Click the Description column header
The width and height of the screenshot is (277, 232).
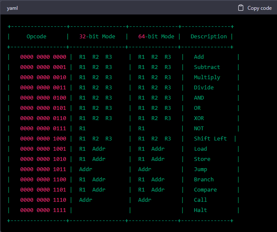[x=208, y=37]
